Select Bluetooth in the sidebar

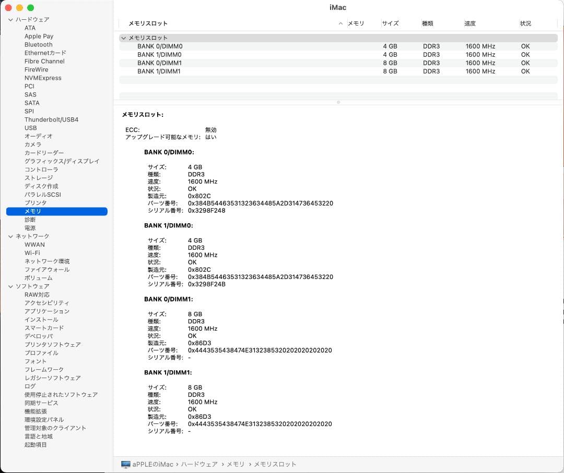pyautogui.click(x=38, y=44)
